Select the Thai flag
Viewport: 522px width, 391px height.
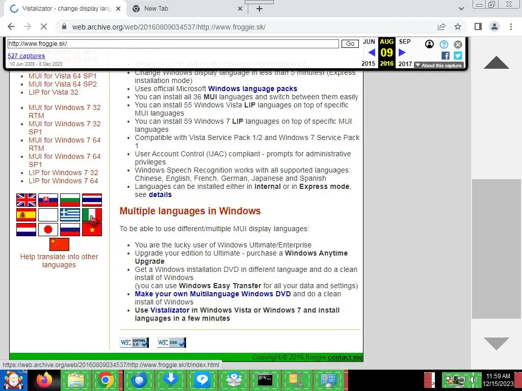tap(92, 200)
